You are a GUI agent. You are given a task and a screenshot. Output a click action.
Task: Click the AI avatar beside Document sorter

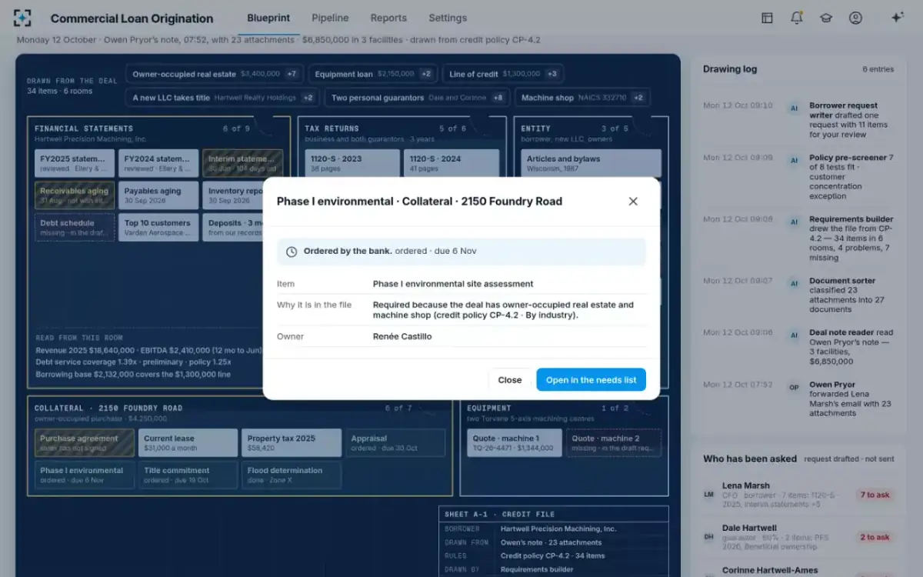[x=794, y=284]
